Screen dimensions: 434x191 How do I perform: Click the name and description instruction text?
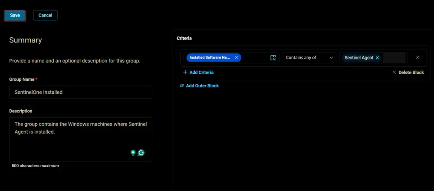(x=75, y=61)
